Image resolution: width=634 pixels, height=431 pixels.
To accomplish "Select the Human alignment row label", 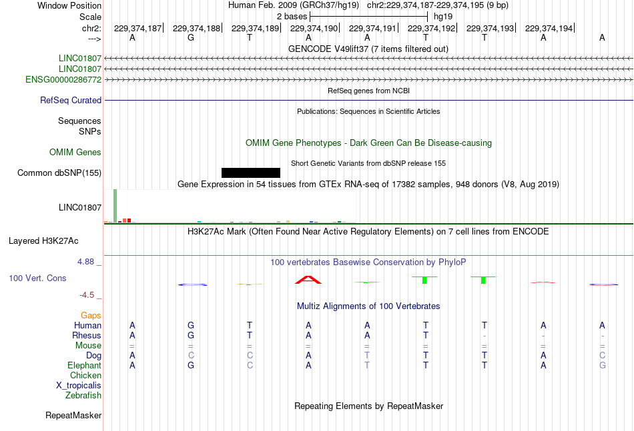I will 87,325.
